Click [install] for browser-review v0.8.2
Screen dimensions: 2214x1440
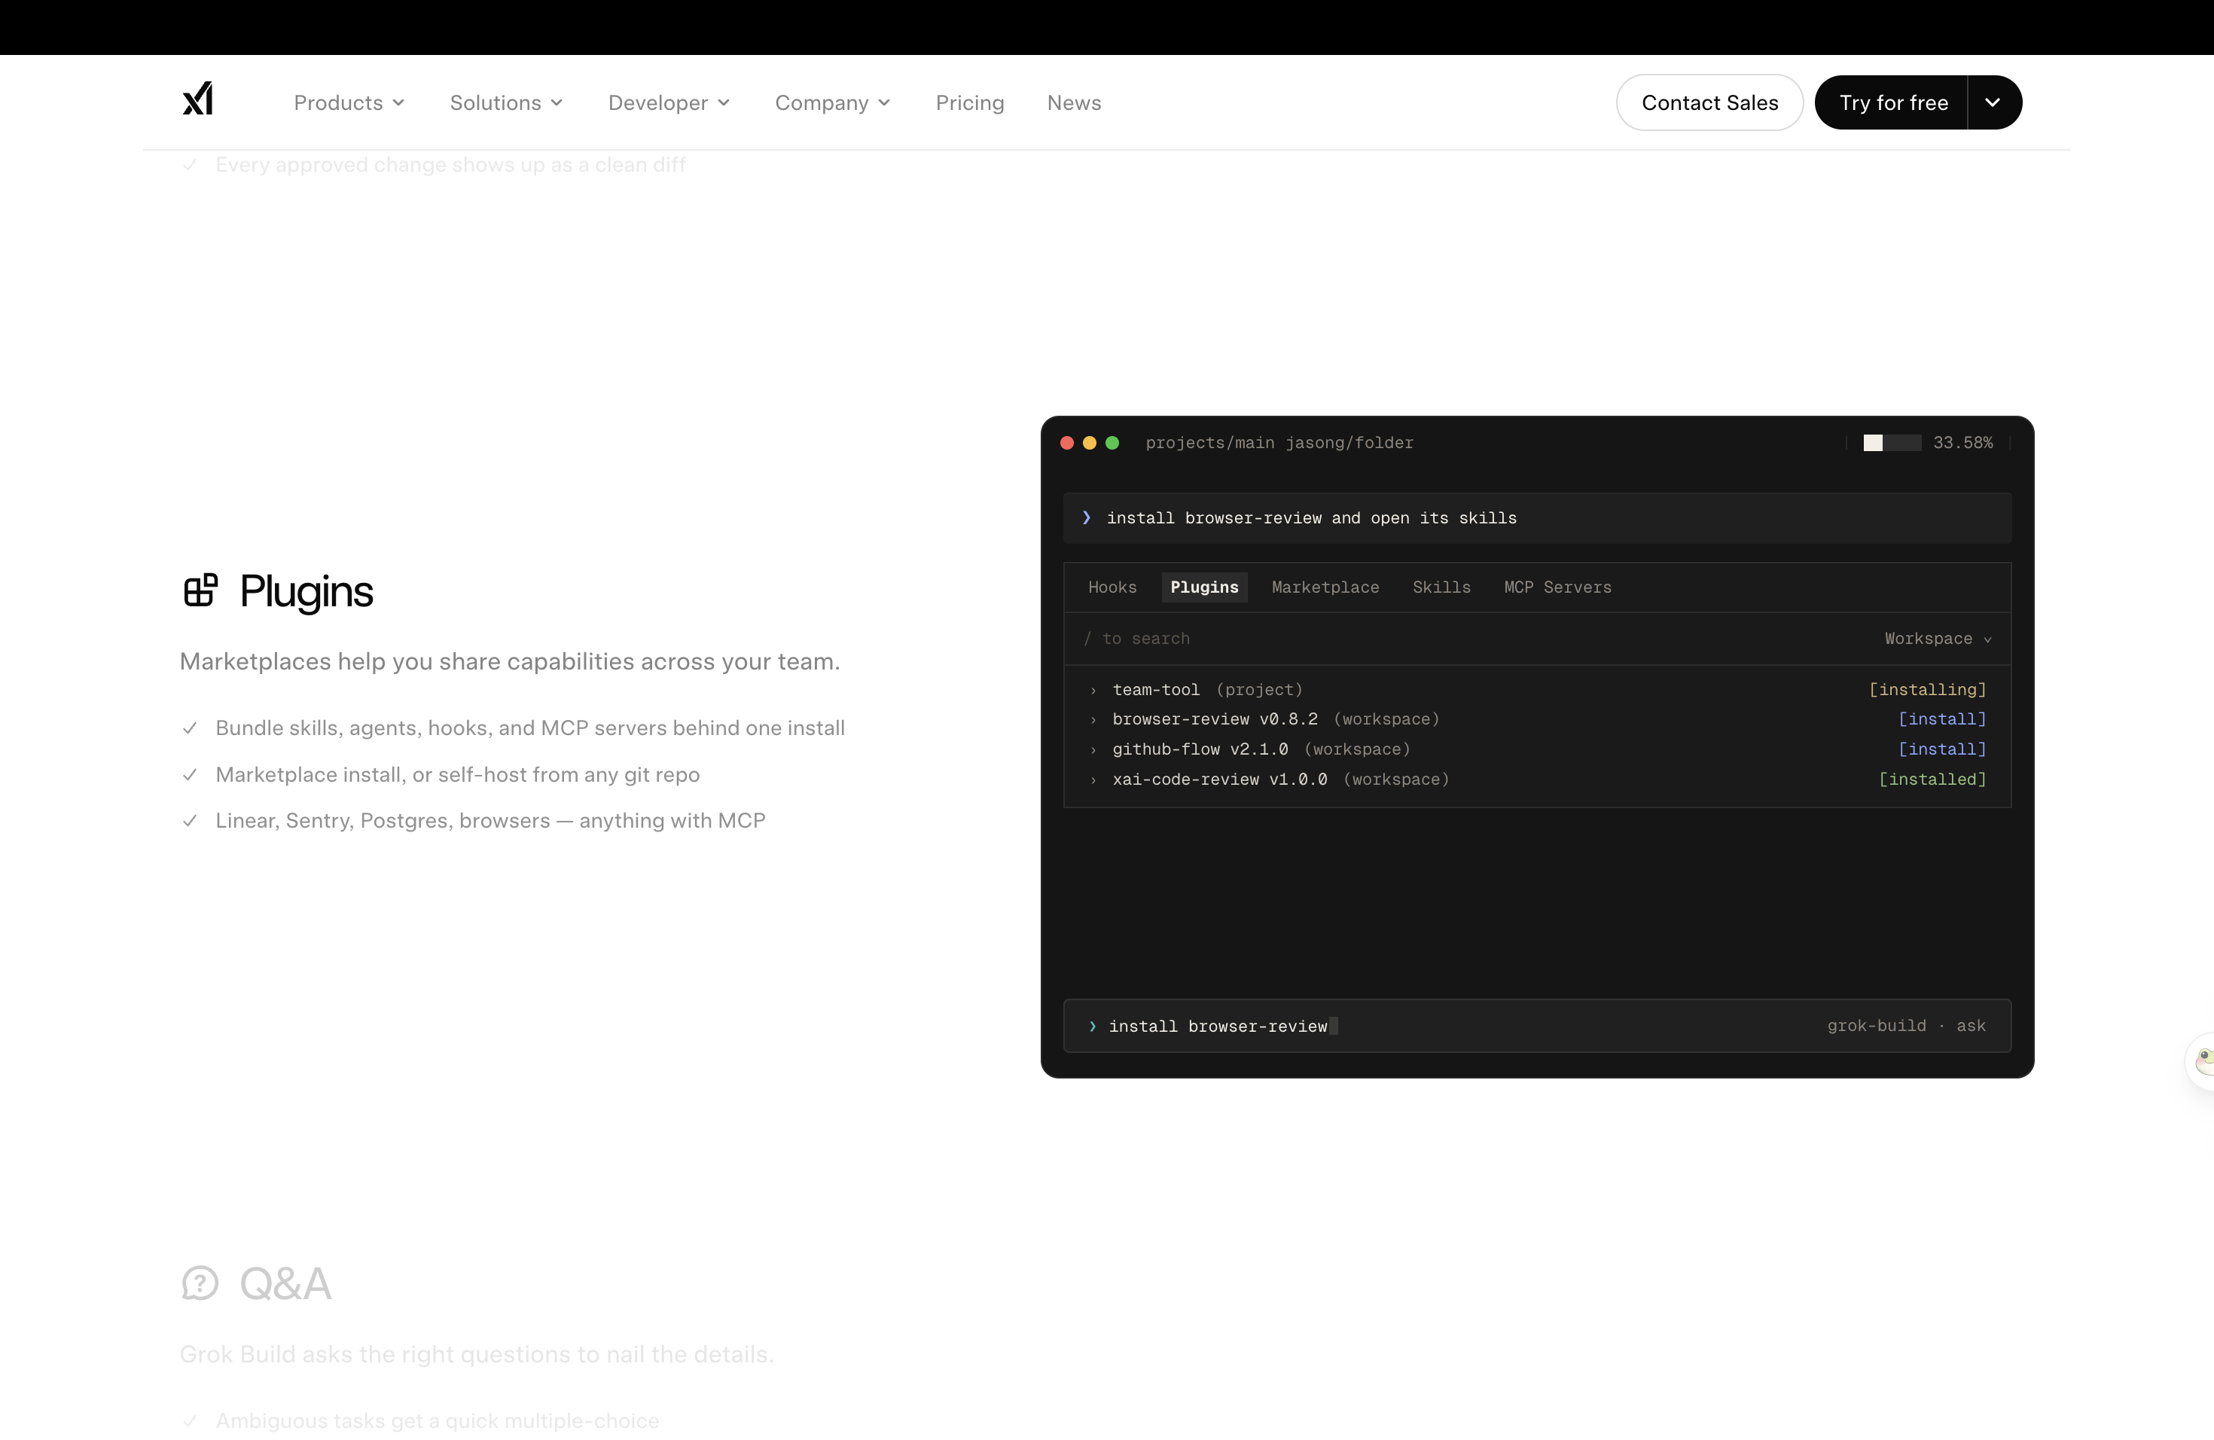[x=1942, y=719]
